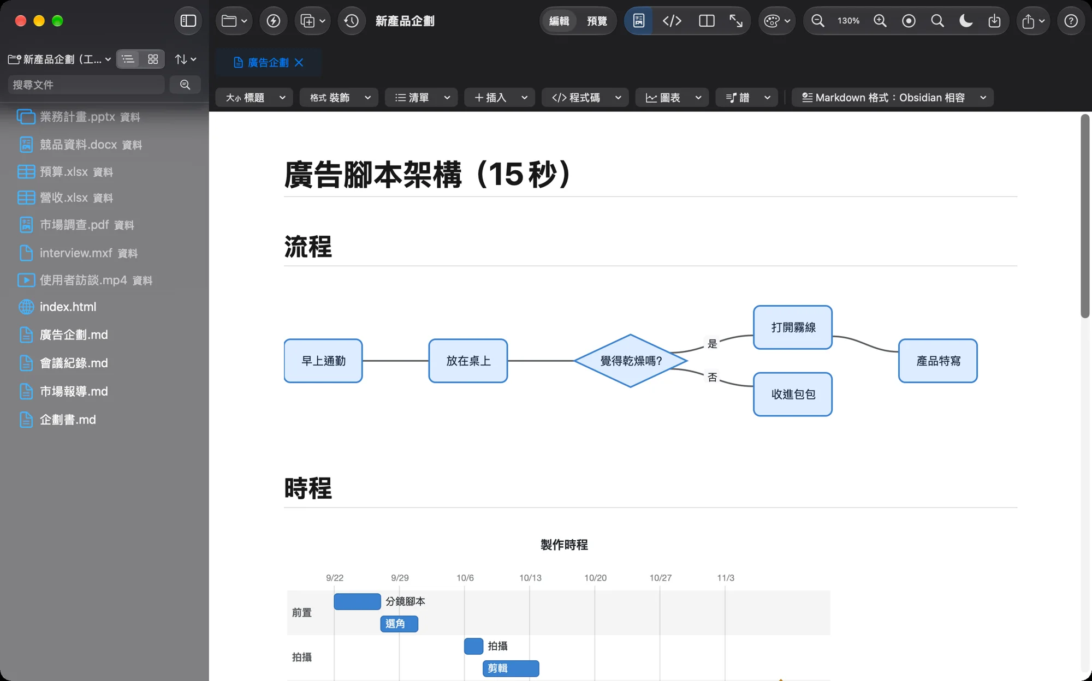Image resolution: width=1092 pixels, height=681 pixels.
Task: Click the lightning bolt quick action icon
Action: point(274,21)
